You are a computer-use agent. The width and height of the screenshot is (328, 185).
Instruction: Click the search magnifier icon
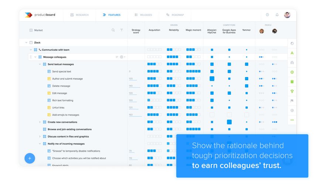tap(113, 30)
